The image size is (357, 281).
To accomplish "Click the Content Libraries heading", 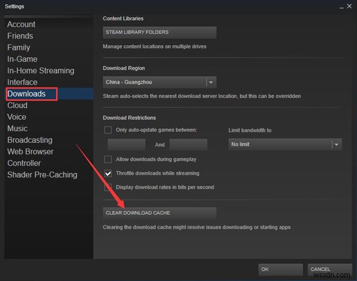I will (x=123, y=18).
